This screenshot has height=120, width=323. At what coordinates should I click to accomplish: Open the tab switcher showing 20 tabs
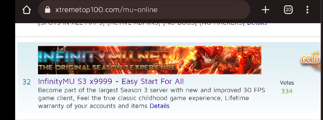pos(288,10)
